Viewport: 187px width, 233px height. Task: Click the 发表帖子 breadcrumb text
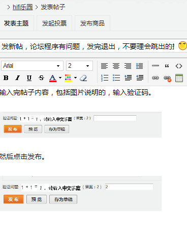(53, 7)
